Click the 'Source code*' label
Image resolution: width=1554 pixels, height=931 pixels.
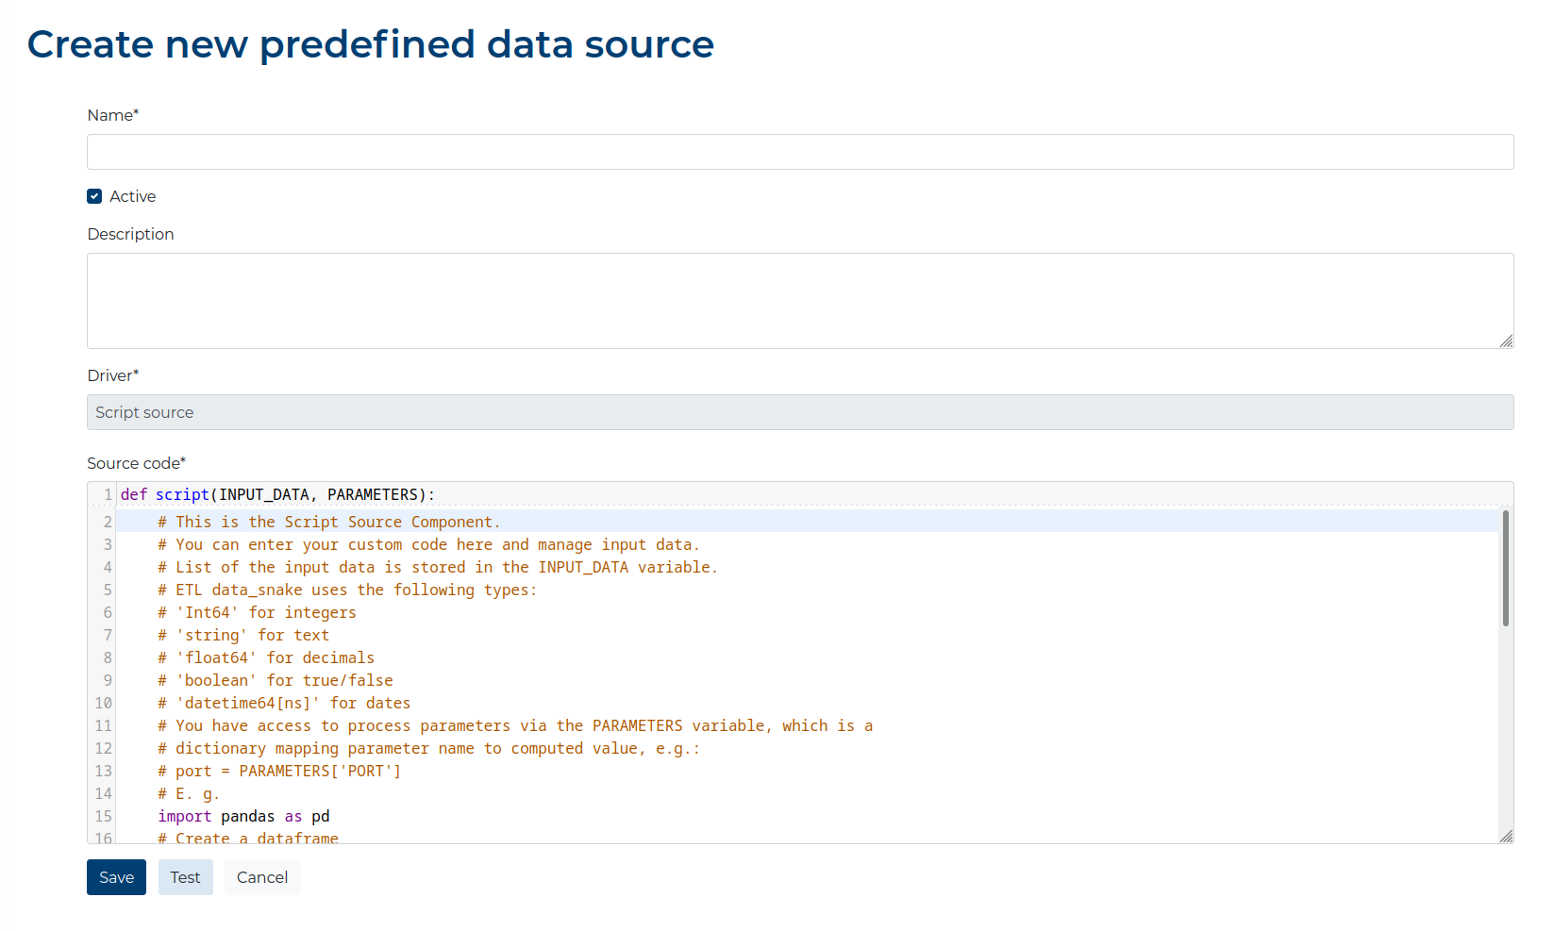tap(137, 463)
